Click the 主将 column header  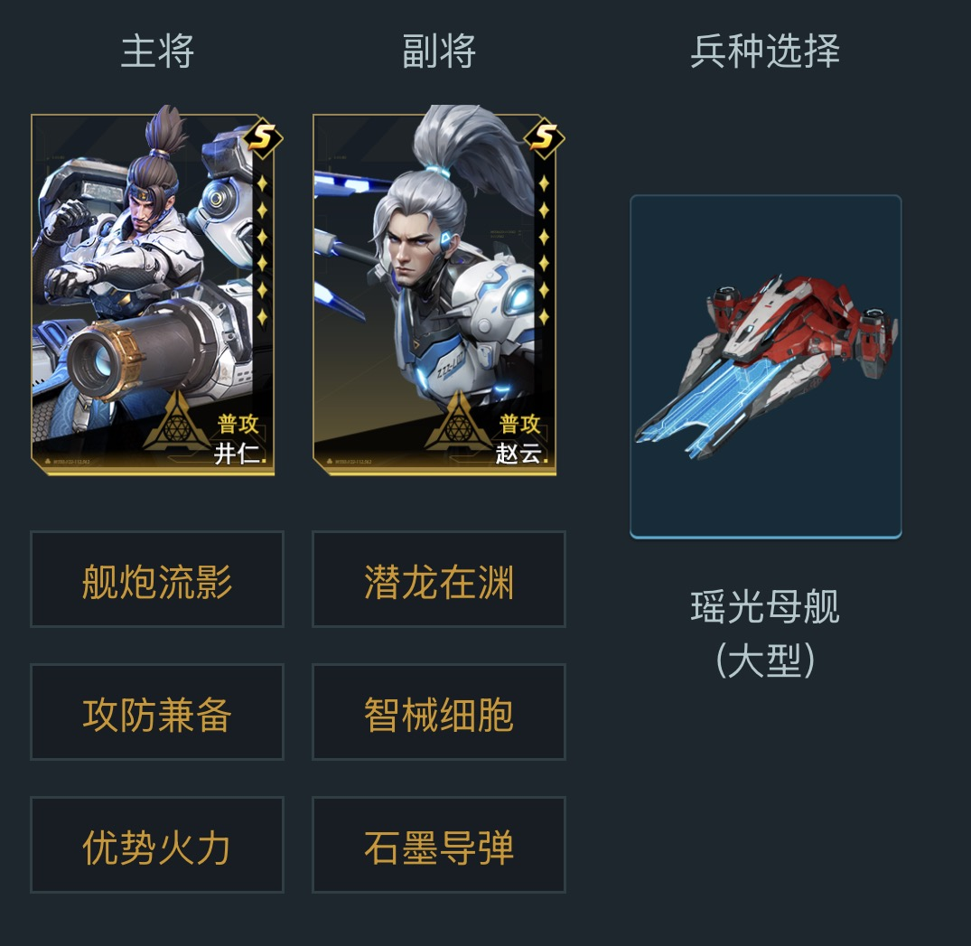click(157, 52)
